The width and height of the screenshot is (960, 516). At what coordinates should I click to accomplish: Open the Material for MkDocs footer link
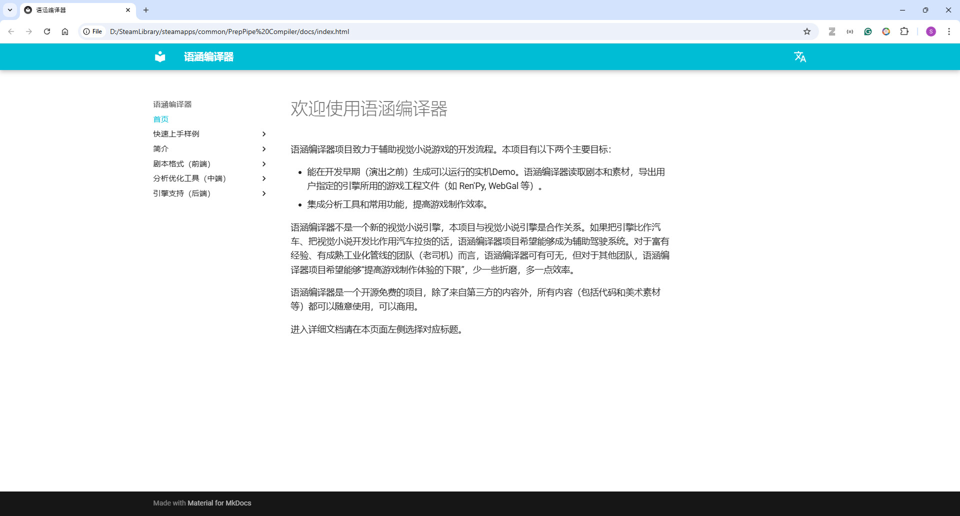219,503
